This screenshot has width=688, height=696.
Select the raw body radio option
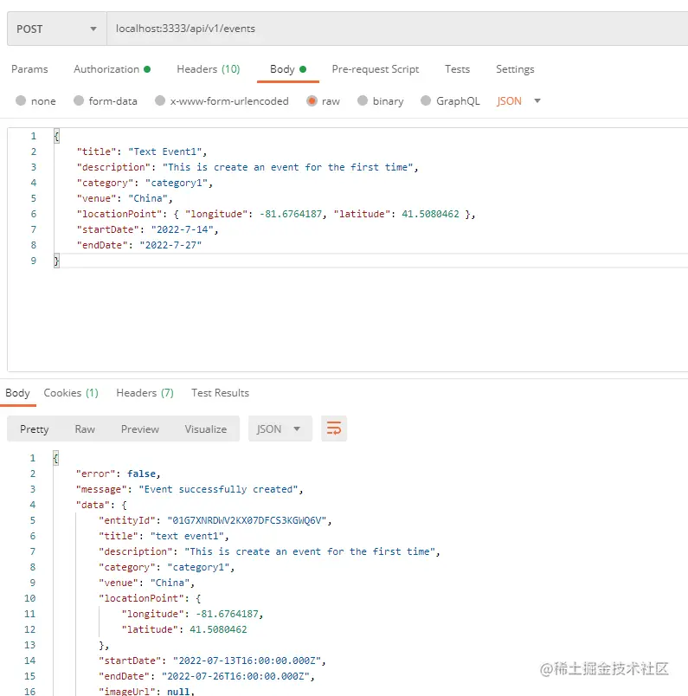click(312, 101)
